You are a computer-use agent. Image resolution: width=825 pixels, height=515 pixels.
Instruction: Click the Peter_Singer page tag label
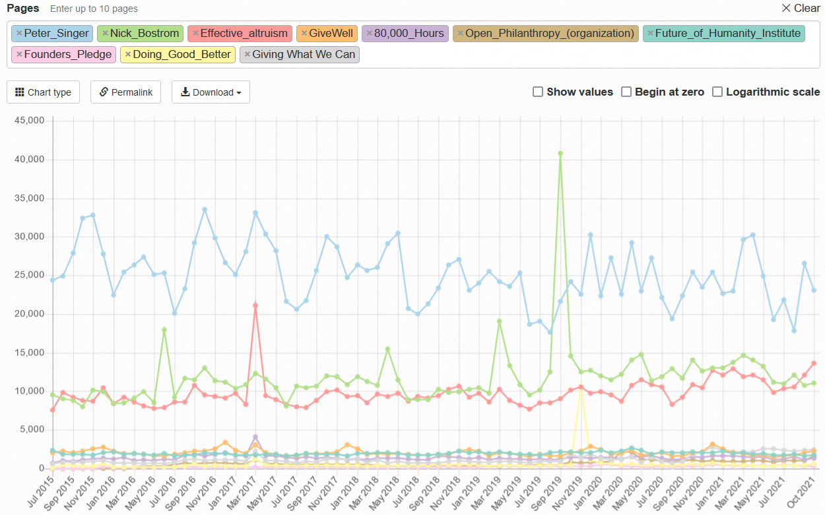click(56, 33)
